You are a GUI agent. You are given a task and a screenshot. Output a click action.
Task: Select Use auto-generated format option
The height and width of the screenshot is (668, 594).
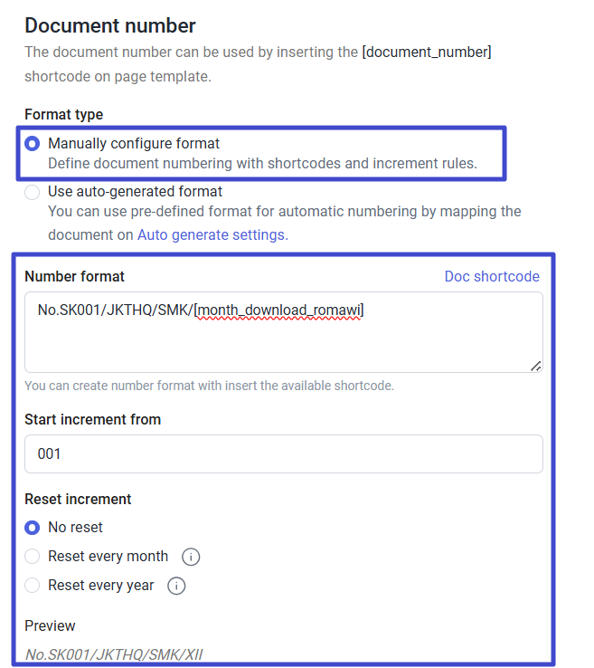pyautogui.click(x=33, y=192)
